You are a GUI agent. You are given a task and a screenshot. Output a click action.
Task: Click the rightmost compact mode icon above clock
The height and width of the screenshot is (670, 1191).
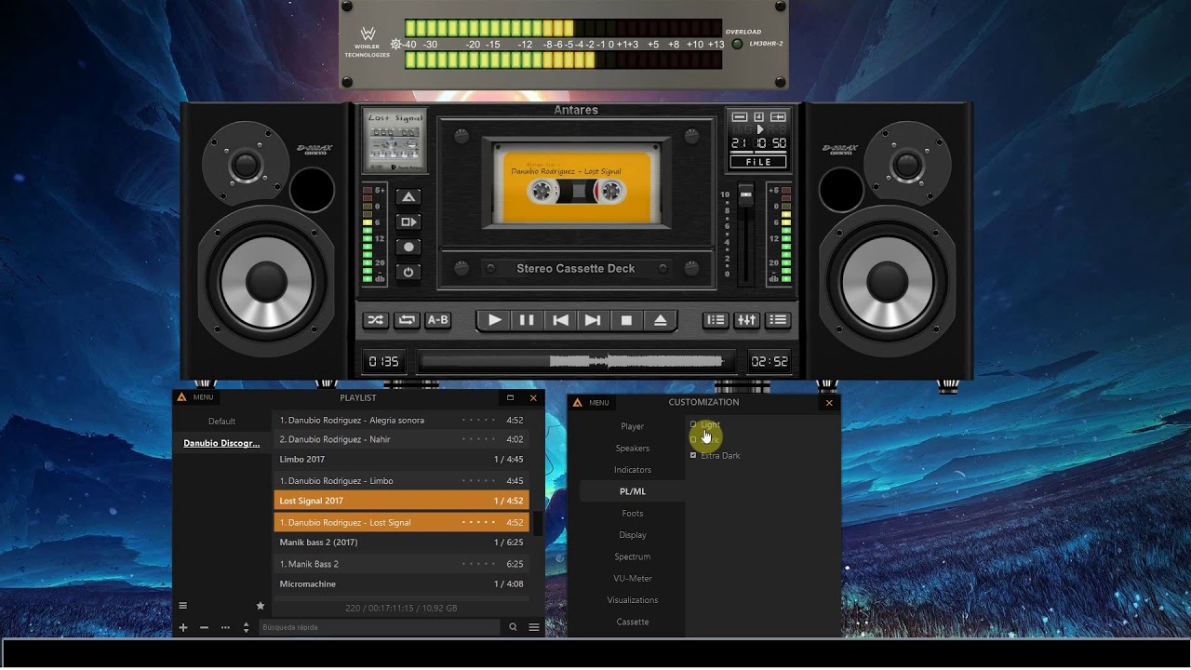click(778, 117)
